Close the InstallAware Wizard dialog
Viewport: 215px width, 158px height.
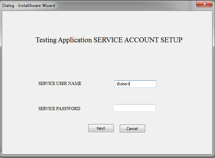(204, 4)
